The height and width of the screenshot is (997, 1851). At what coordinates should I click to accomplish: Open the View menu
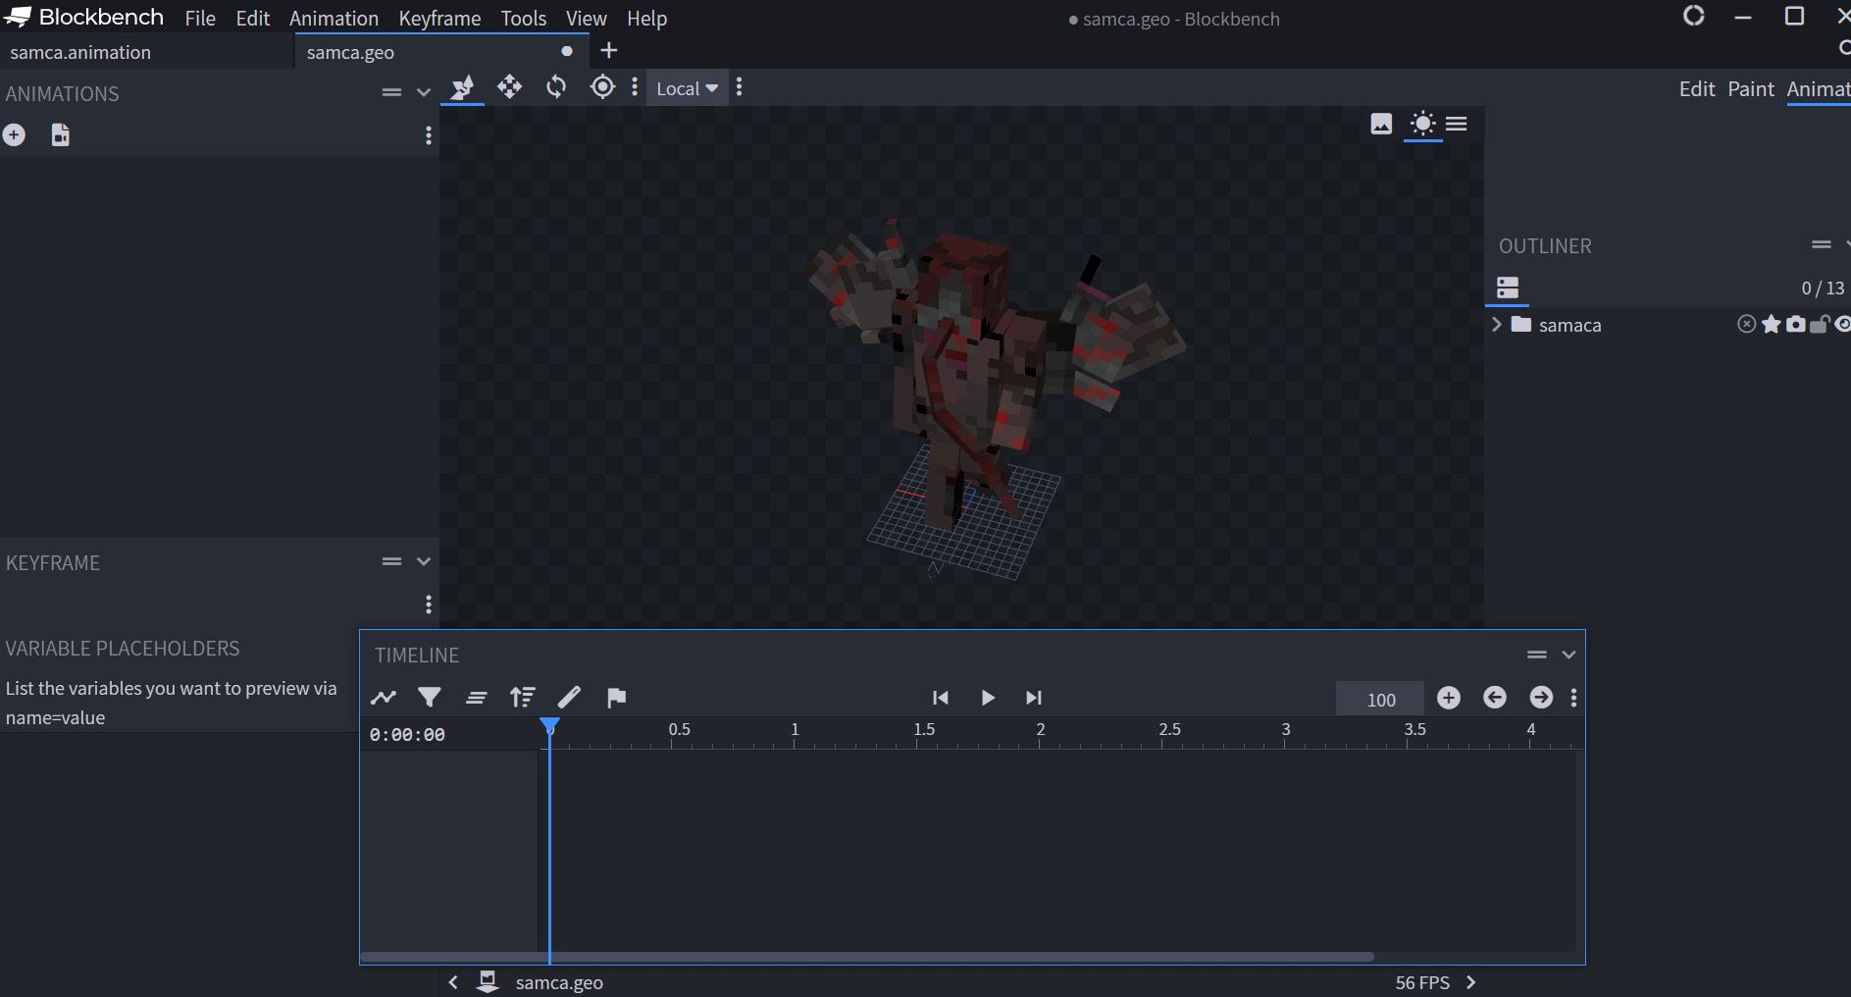coord(587,19)
